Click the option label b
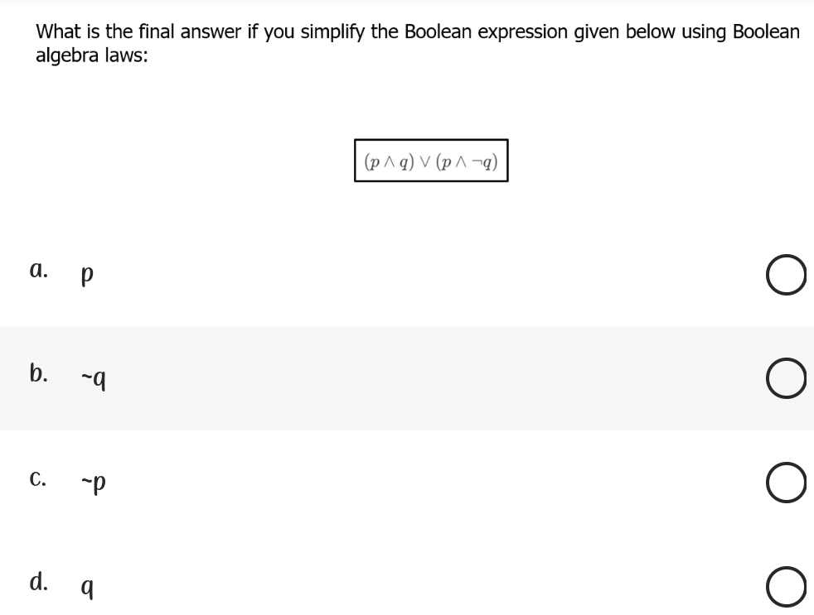The width and height of the screenshot is (814, 615). point(37,374)
